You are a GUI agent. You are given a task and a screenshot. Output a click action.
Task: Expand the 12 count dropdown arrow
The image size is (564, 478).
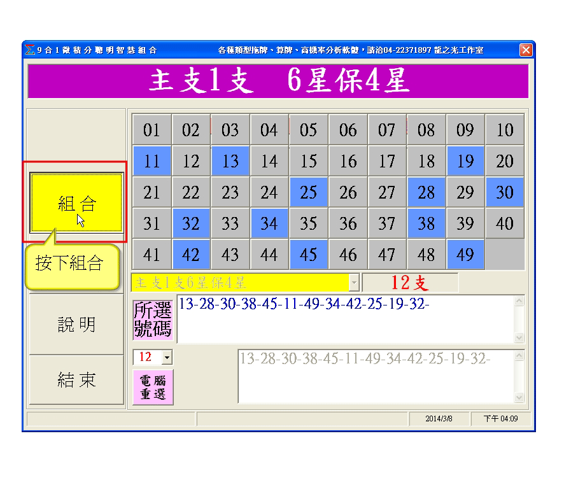click(167, 358)
